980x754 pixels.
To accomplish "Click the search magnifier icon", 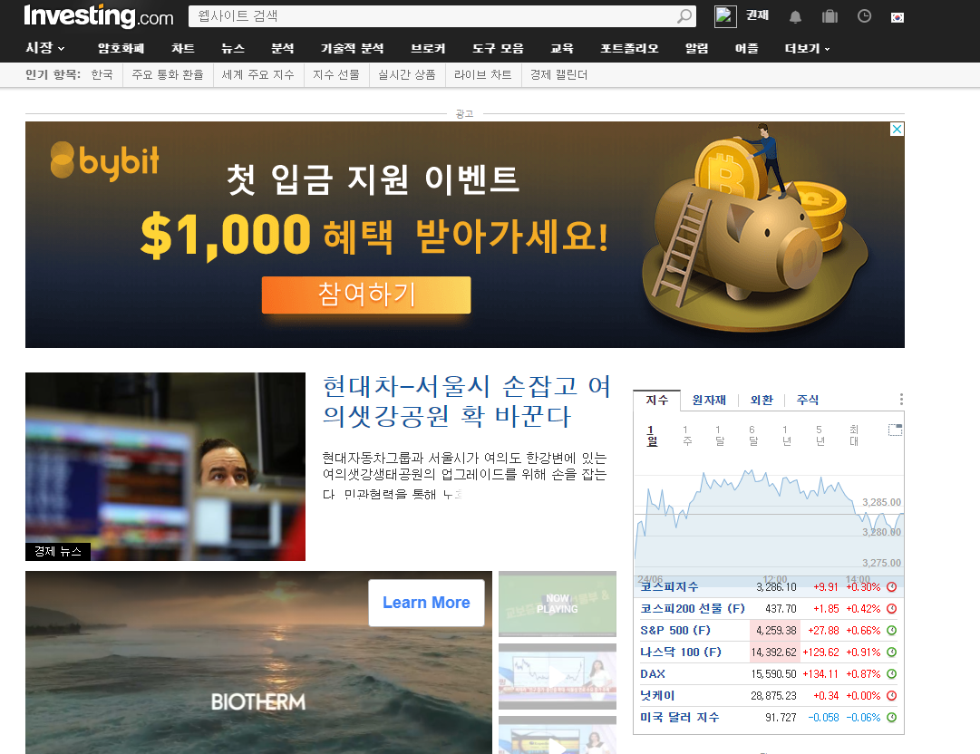I will (684, 16).
